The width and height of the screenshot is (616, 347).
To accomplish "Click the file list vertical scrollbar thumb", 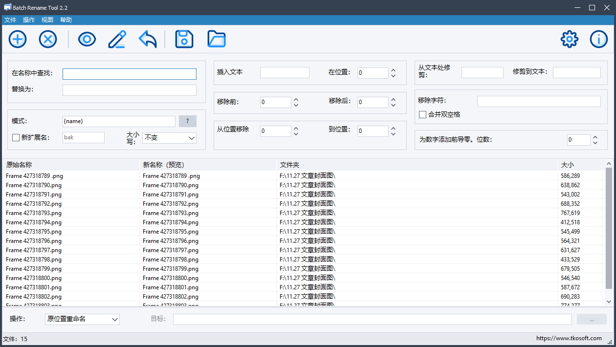I will pyautogui.click(x=609, y=228).
